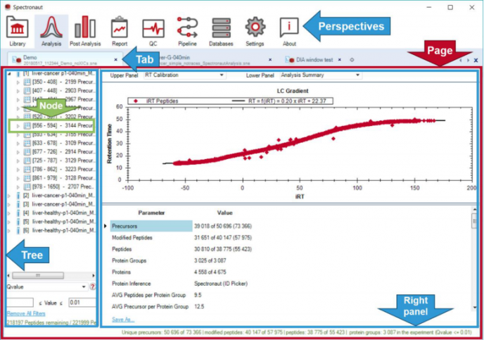Image resolution: width=484 pixels, height=340 pixels.
Task: Open the Post Analysis perspective
Action: coord(84,31)
